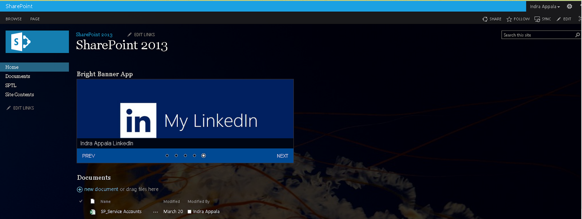
Task: Edit the page
Action: point(564,19)
